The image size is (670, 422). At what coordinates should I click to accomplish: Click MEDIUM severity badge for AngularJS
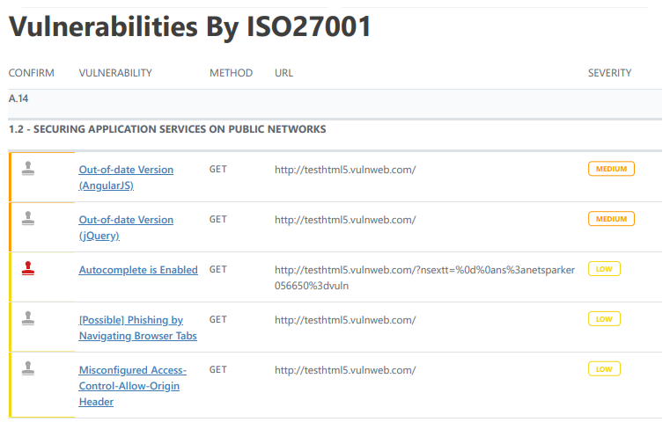pyautogui.click(x=611, y=169)
